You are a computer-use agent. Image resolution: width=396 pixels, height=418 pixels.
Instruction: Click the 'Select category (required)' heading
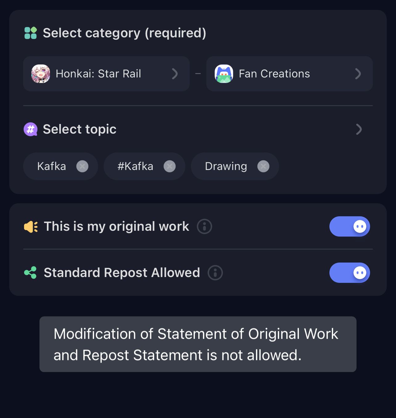[x=124, y=33]
